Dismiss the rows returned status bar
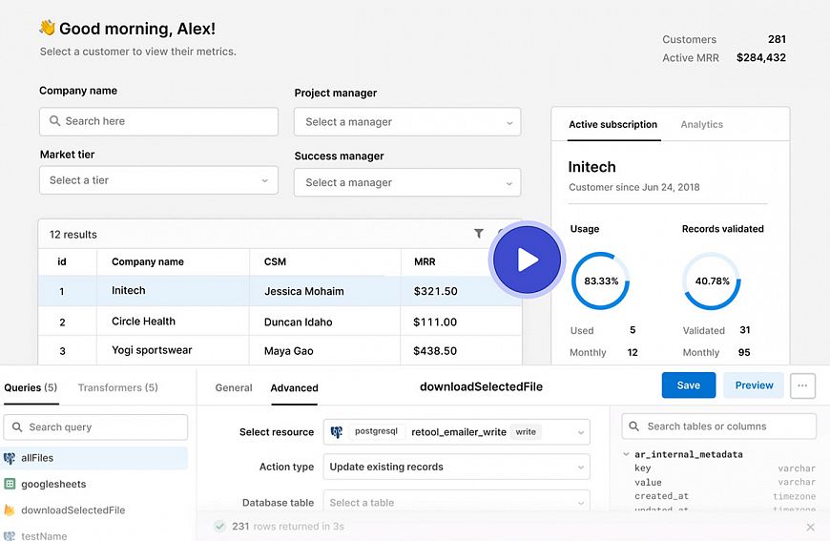This screenshot has width=830, height=541. click(x=810, y=527)
